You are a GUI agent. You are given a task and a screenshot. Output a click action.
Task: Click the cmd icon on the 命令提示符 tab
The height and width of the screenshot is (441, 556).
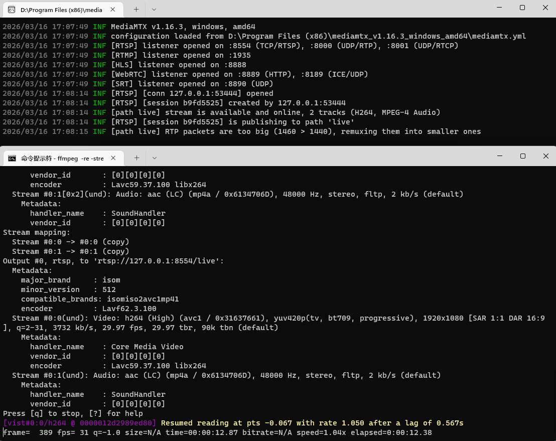point(12,158)
